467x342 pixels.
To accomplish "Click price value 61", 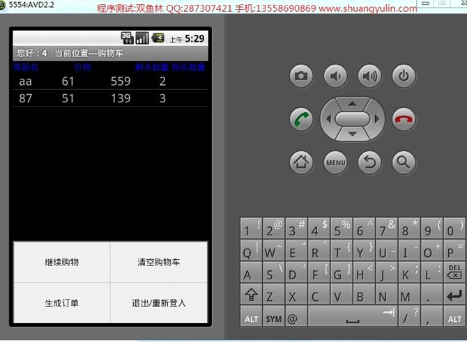I will coord(68,81).
